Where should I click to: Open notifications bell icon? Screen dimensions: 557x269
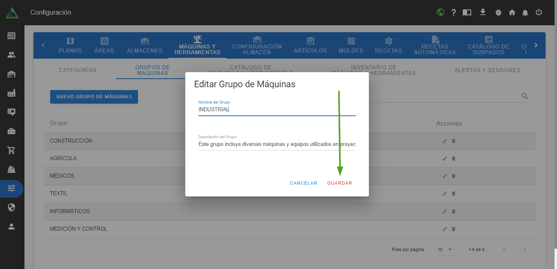pos(525,13)
